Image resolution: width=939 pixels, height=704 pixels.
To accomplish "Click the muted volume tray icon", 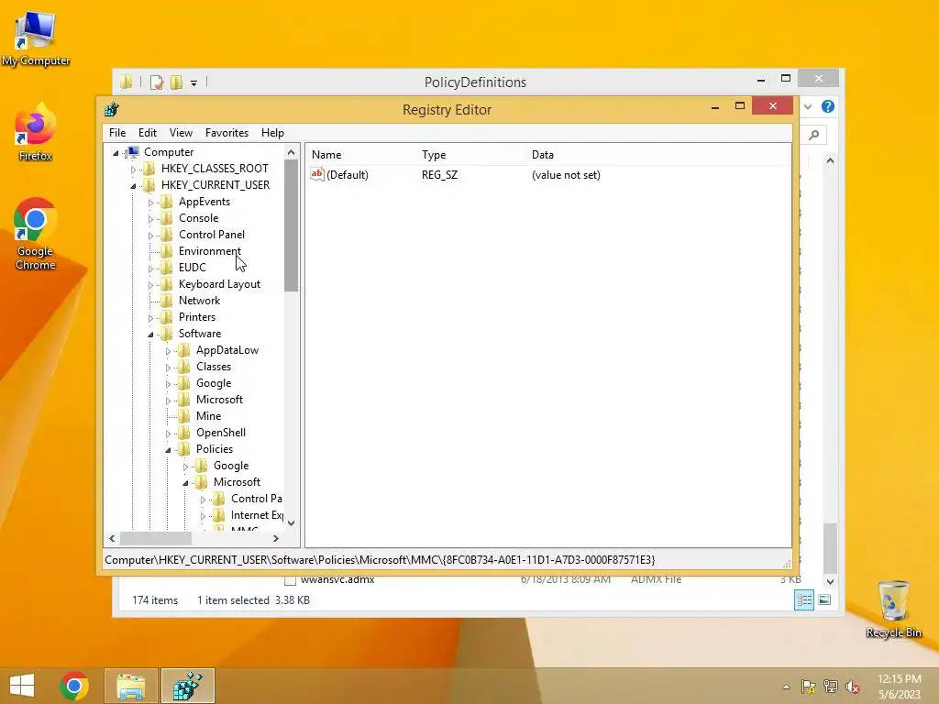I will tap(853, 687).
